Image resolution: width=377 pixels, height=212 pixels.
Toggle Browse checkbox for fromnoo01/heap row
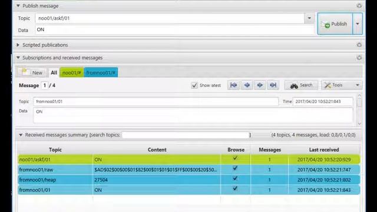(x=235, y=178)
